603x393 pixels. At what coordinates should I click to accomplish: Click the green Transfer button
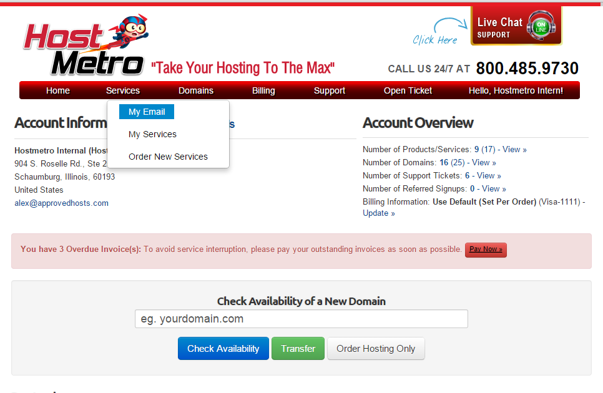point(298,349)
